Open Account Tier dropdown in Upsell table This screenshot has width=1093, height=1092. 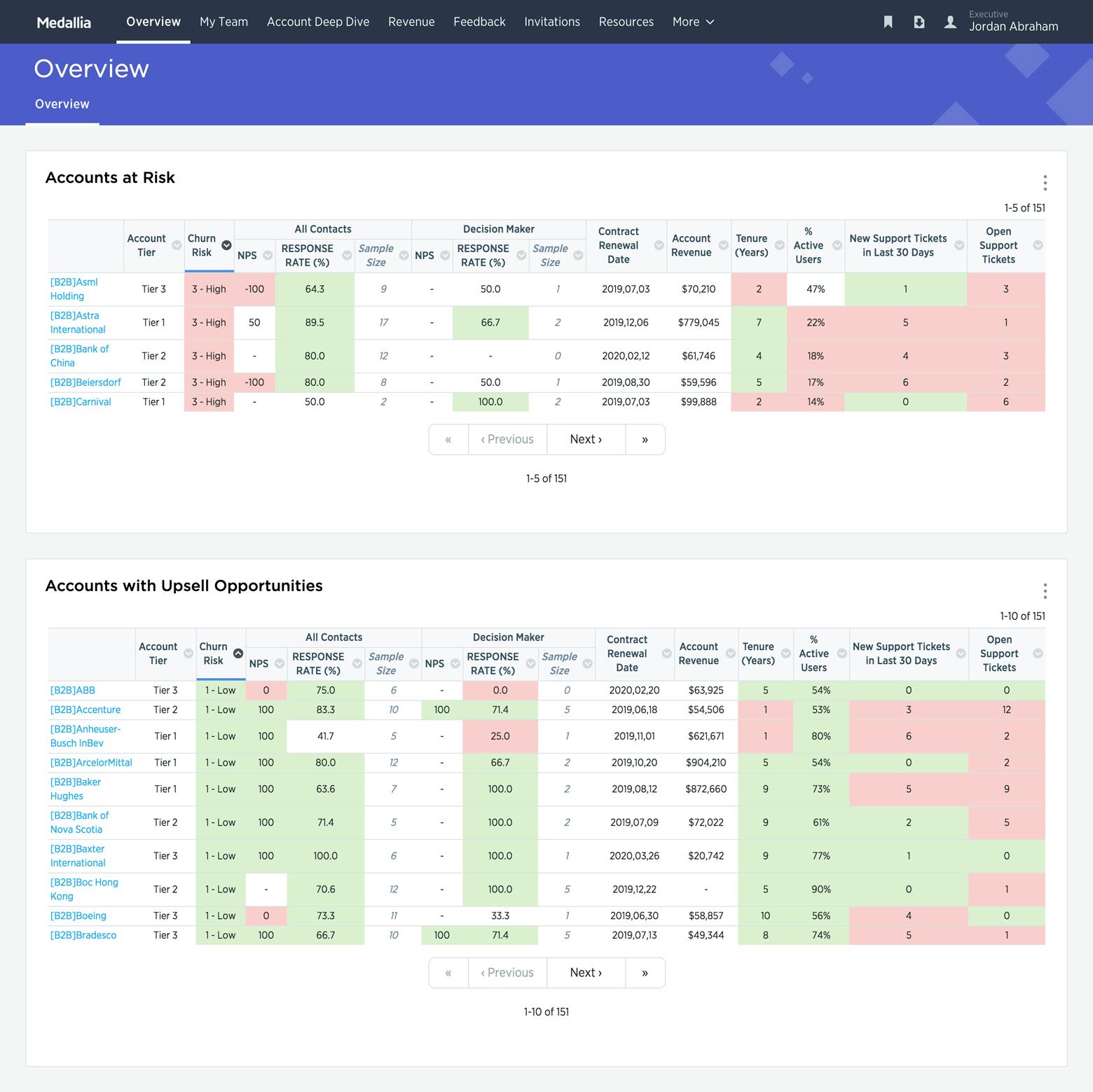188,654
